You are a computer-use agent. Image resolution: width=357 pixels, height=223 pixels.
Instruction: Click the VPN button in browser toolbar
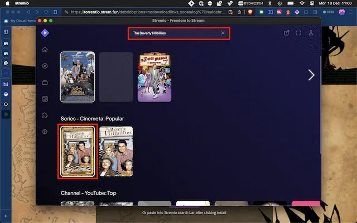tap(329, 12)
